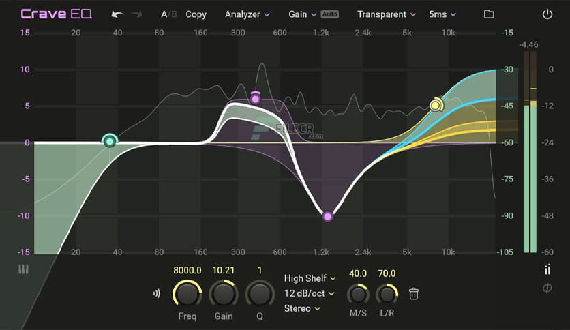This screenshot has width=570, height=330.
Task: Click the 10.21 gain value
Action: pos(223,271)
